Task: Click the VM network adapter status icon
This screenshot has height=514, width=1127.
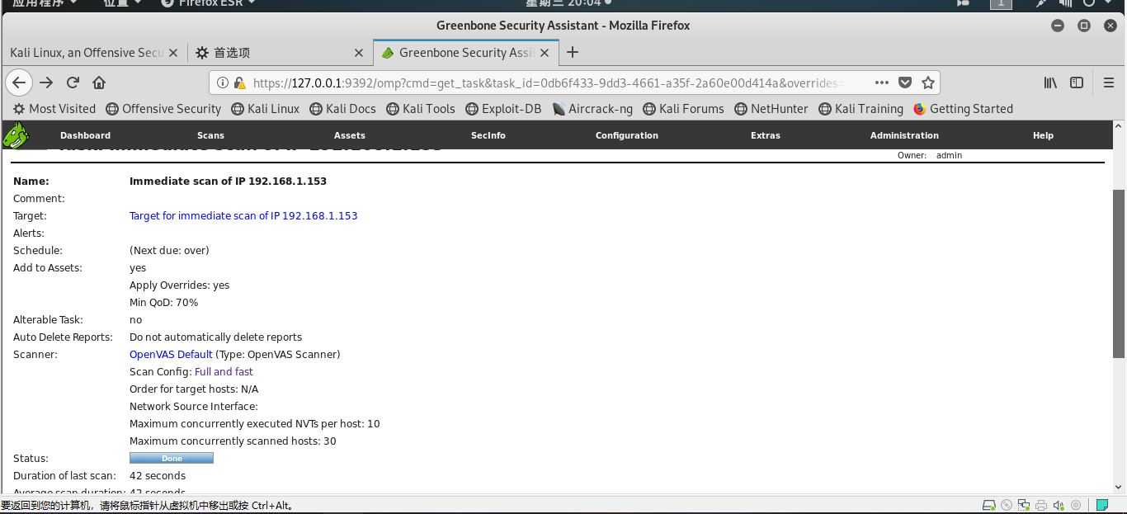Action: tap(1024, 505)
